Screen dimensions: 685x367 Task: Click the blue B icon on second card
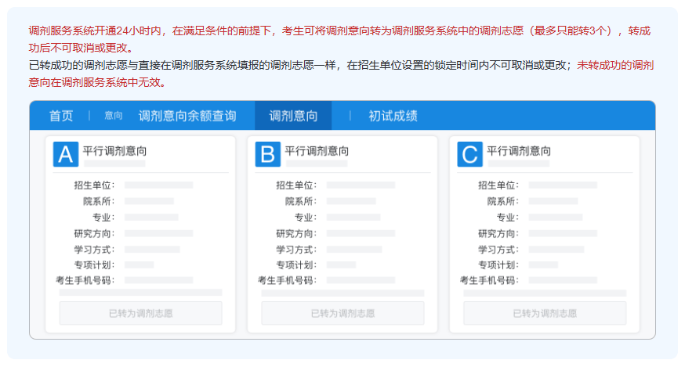pos(268,154)
